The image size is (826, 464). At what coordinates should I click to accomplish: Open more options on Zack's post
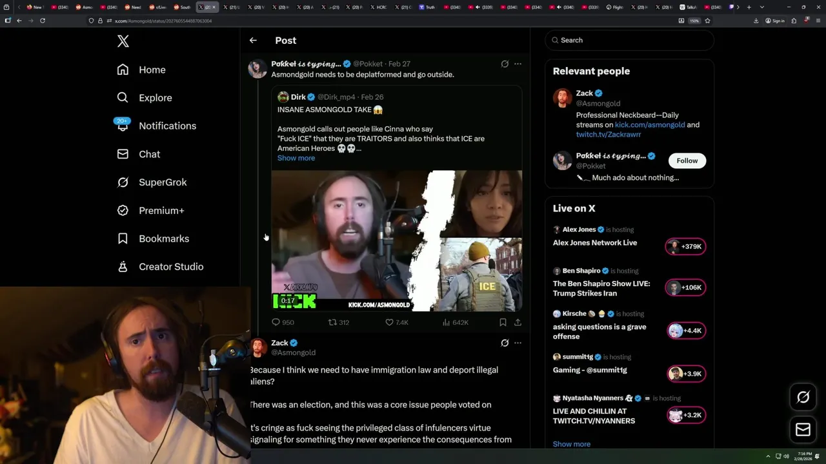pos(518,343)
